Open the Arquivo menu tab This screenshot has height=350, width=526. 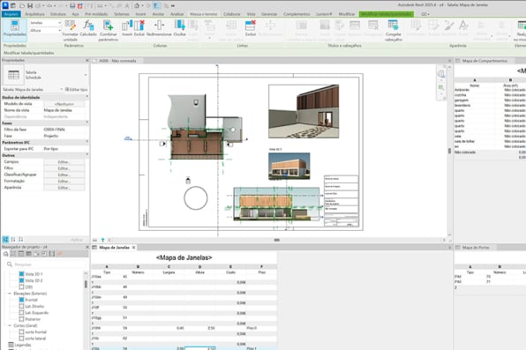point(11,14)
